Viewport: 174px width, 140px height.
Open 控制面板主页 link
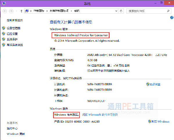(15, 20)
